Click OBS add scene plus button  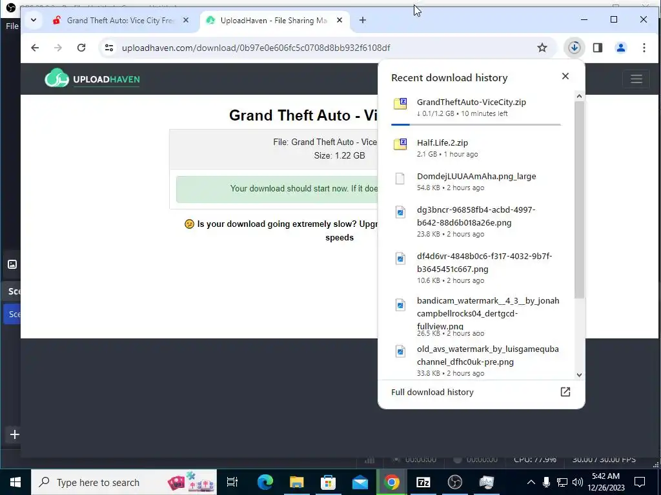(x=15, y=434)
